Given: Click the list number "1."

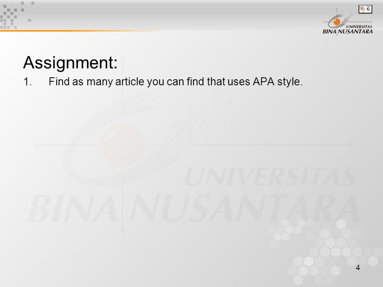Looking at the screenshot, I should coord(28,82).
